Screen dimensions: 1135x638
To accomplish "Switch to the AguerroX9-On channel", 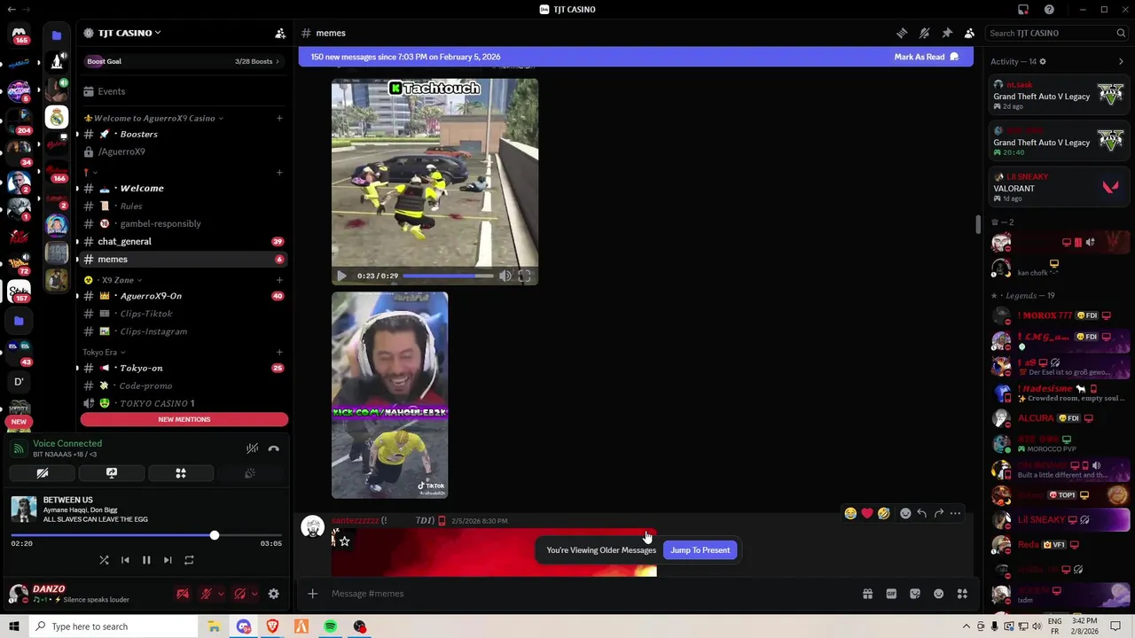I will [184, 296].
